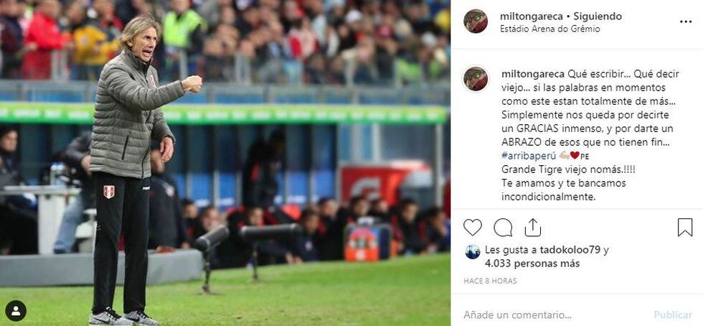Open miltongareca username in the caption
Viewport: 703px width, 326px height.
(530, 74)
